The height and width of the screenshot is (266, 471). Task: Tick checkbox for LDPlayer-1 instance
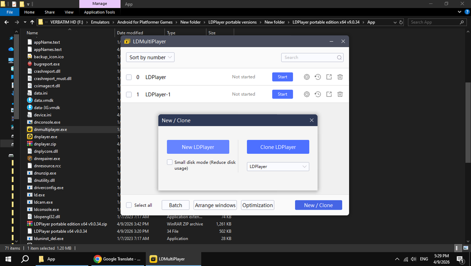tap(129, 95)
